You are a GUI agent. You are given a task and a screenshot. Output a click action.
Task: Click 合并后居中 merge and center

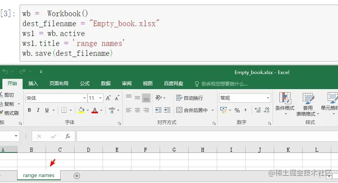click(192, 110)
